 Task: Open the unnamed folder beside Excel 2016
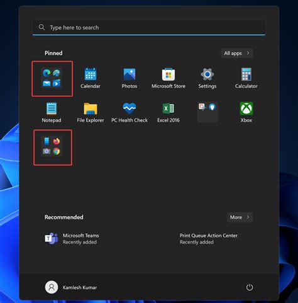(207, 112)
